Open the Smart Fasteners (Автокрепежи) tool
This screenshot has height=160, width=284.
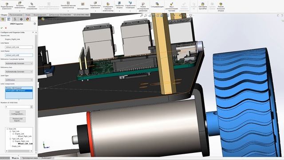point(83,6)
